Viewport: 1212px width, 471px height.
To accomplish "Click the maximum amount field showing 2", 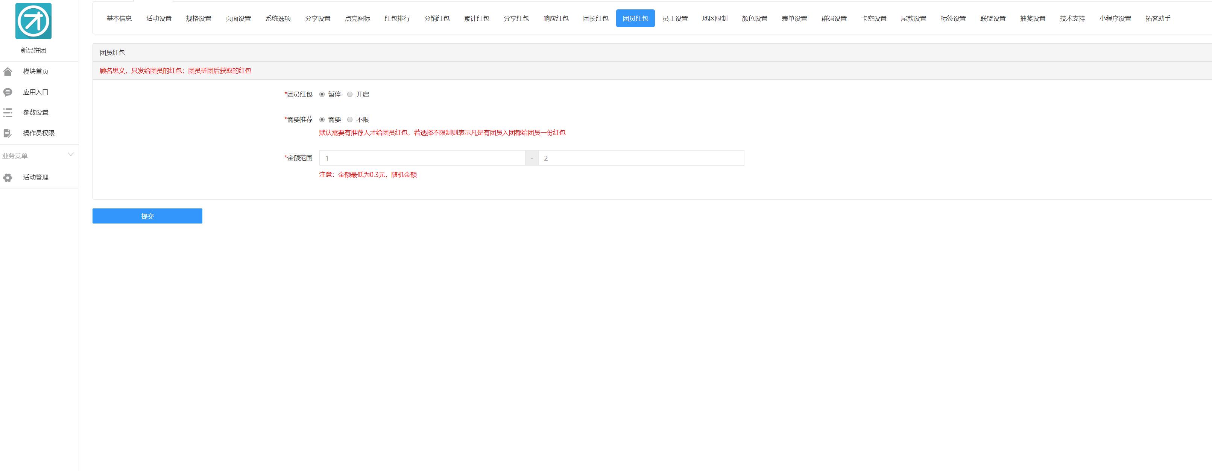I will click(641, 158).
